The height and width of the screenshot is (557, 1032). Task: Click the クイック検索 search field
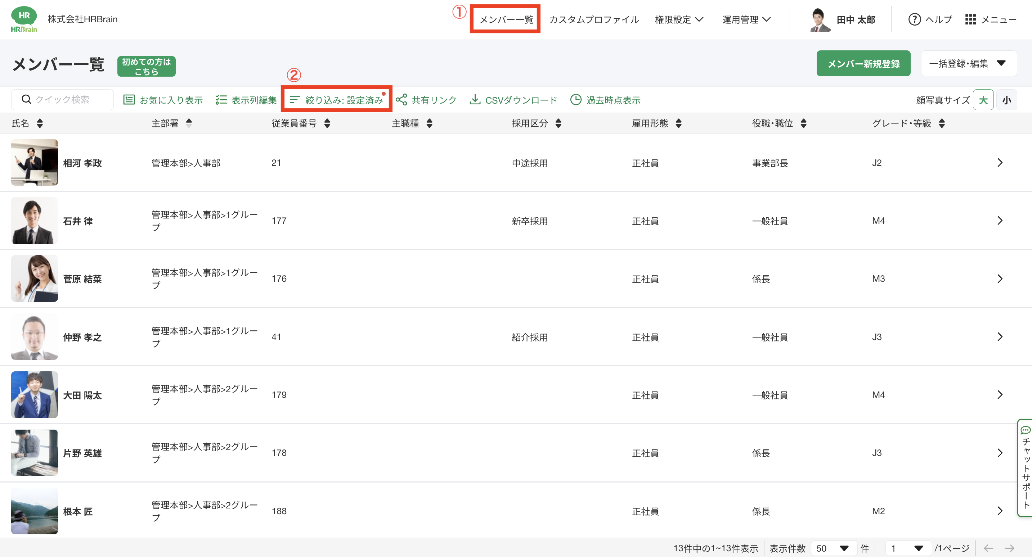click(x=62, y=99)
